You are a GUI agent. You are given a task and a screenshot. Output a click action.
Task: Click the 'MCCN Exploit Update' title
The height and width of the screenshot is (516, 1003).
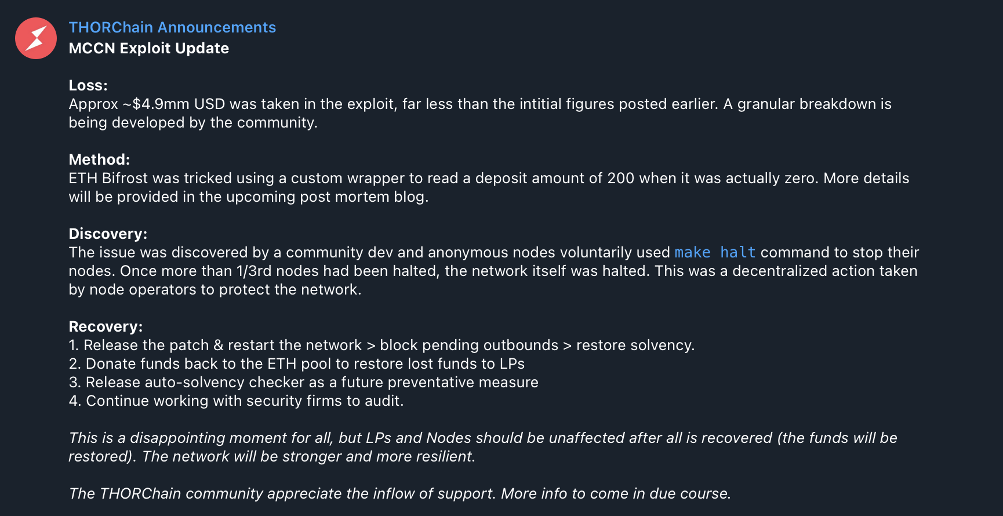149,48
